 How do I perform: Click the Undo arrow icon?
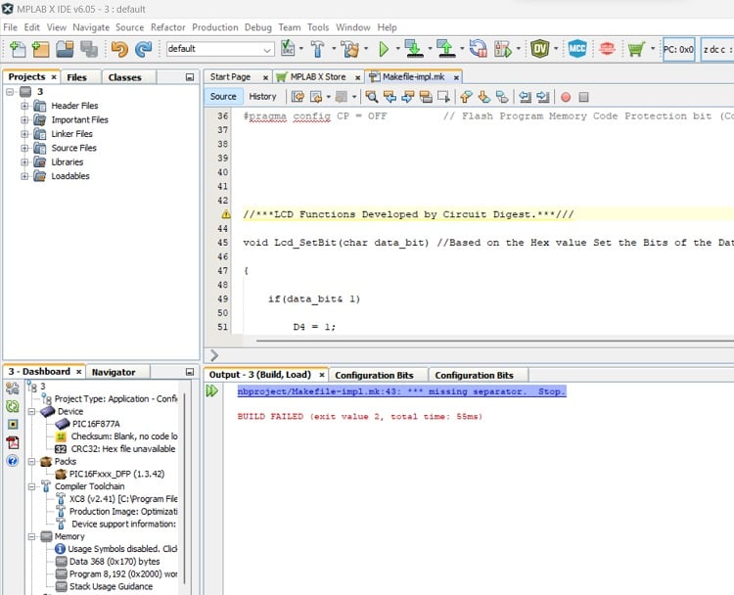click(x=119, y=48)
